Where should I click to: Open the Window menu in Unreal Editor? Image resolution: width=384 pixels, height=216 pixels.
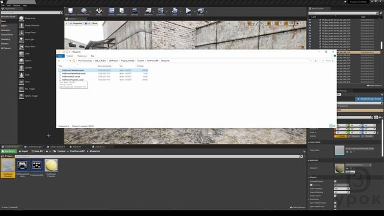(x=17, y=5)
